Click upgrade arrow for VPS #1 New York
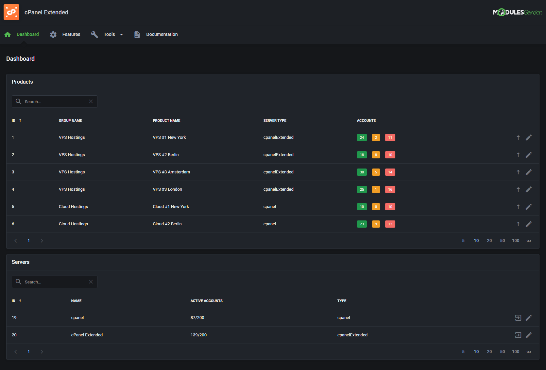546x370 pixels. 518,137
